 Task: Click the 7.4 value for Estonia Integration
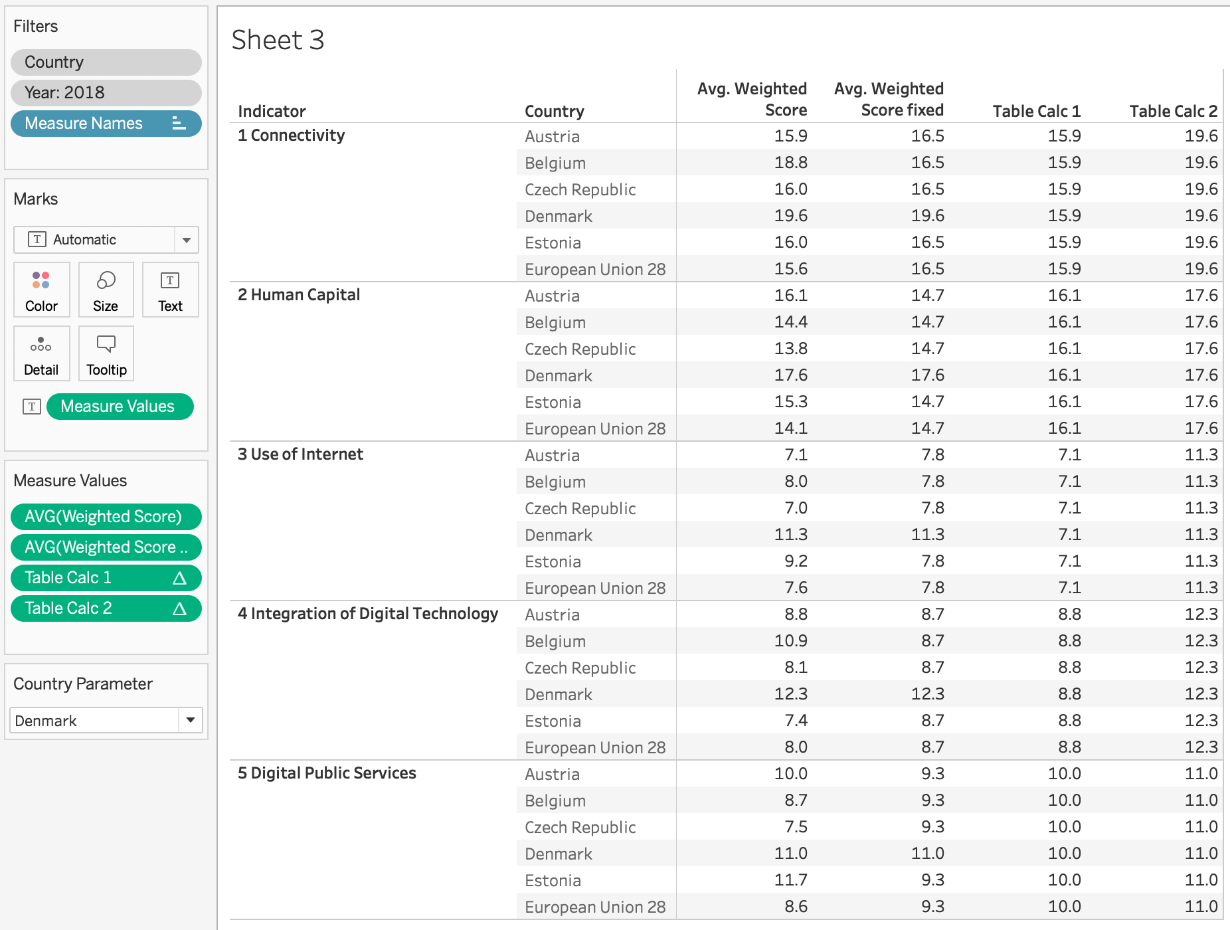pos(796,721)
